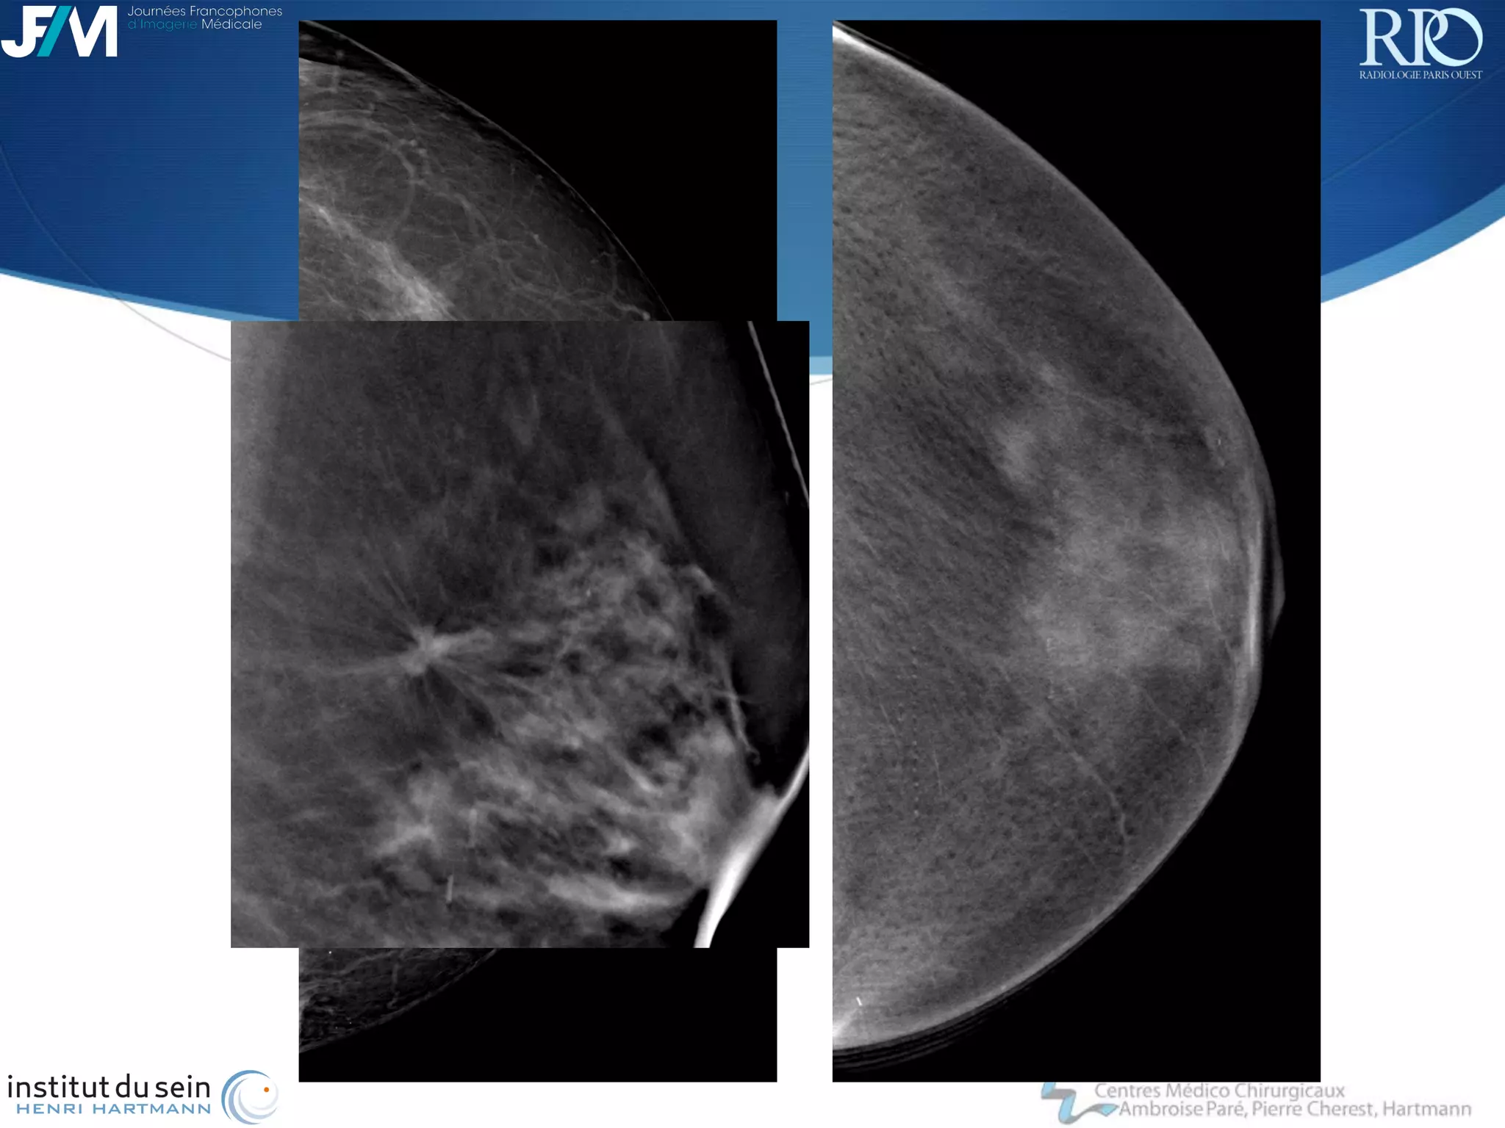Click the Centres Médico Chirurgicaux logo icon
Viewport: 1505px width, 1128px height.
pyautogui.click(x=1068, y=1104)
